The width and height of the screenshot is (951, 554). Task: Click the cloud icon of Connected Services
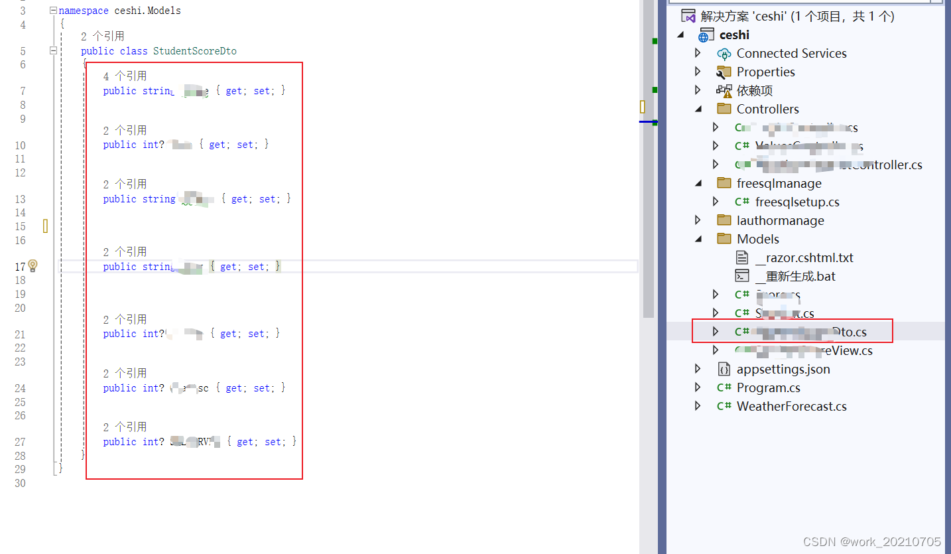click(726, 53)
